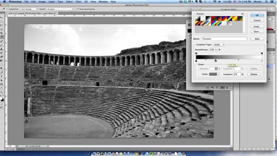277x156 pixels.
Task: Click Cancel in the Gradient Editor
Action: [257, 20]
